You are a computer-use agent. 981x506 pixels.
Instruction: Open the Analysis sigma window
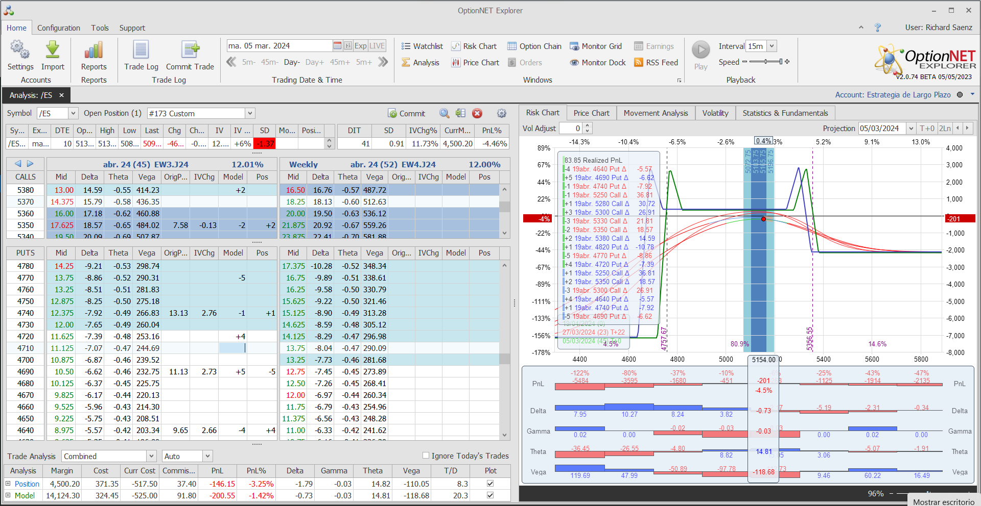tap(421, 63)
